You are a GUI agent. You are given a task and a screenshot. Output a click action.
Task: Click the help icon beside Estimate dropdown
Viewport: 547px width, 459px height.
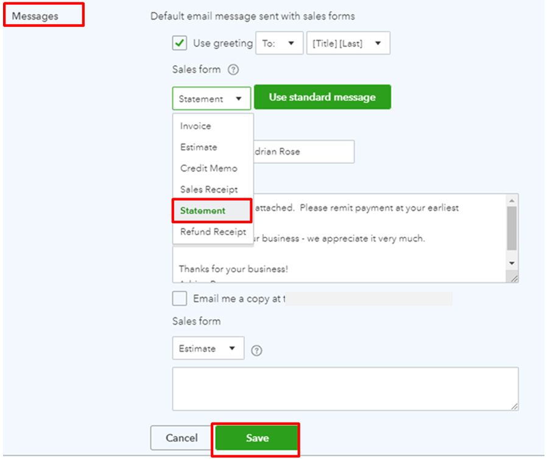click(256, 350)
